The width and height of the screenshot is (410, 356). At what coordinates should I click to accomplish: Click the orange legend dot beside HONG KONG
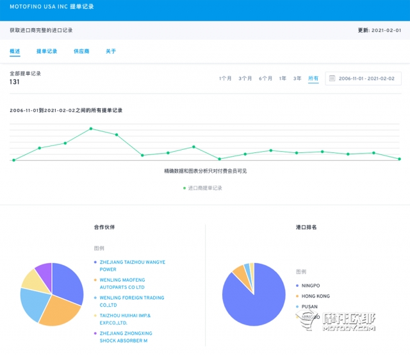click(297, 296)
